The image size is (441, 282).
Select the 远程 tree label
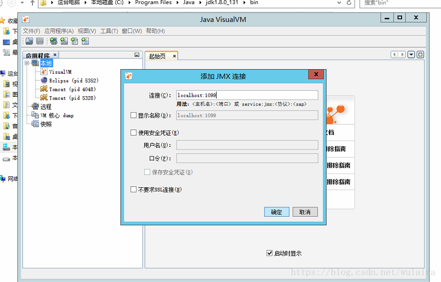coord(46,107)
